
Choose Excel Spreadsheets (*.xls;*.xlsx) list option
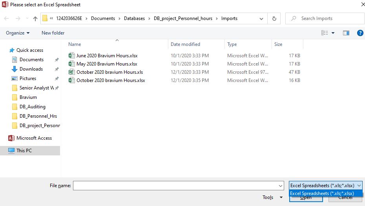pos(325,193)
